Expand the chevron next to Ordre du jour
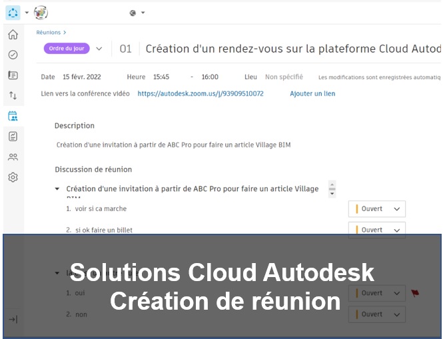The image size is (443, 339). (x=99, y=49)
